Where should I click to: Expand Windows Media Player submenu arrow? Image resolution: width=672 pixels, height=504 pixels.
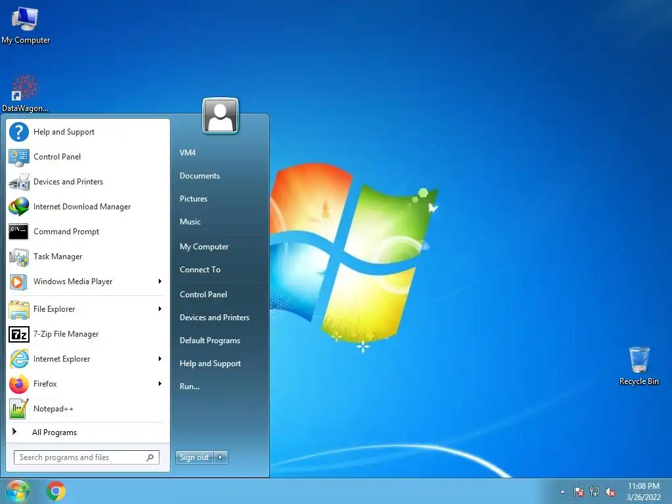(x=160, y=281)
